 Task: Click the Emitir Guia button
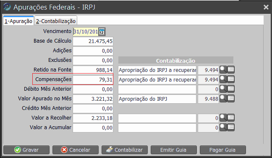[174, 150]
